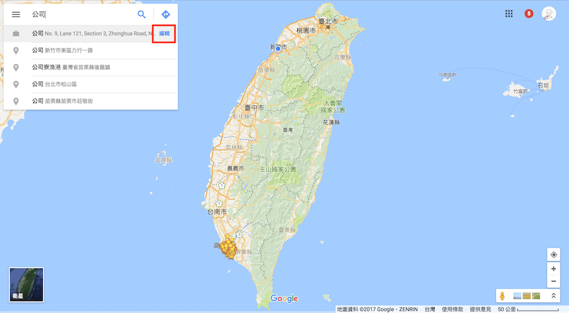Screen dimensions: 569x313
Task: Zoom out with the minus button
Action: point(554,281)
